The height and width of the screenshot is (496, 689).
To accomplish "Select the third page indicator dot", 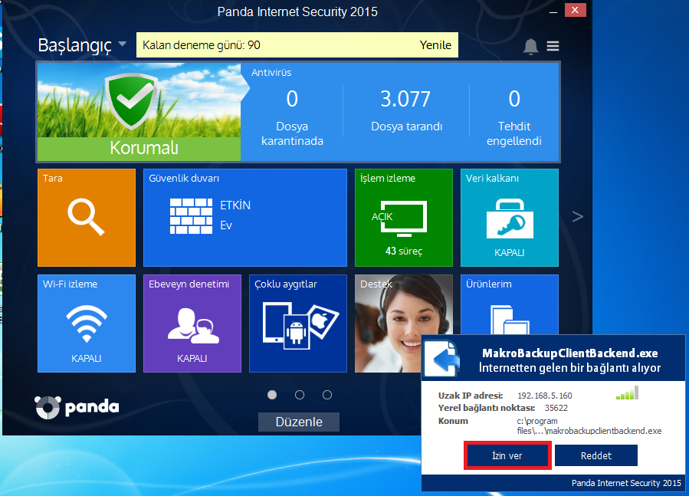I will pyautogui.click(x=327, y=395).
